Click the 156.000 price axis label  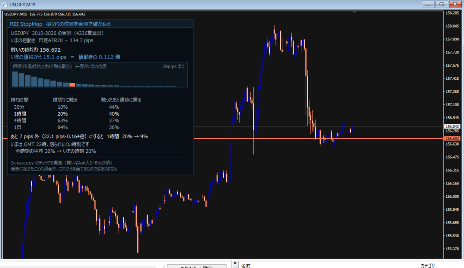tap(452, 196)
